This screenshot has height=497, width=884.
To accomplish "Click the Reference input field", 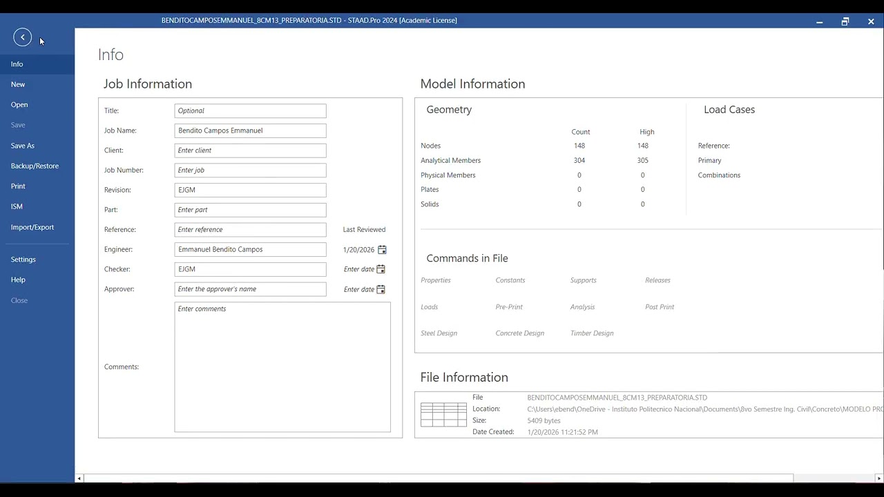I will (250, 229).
